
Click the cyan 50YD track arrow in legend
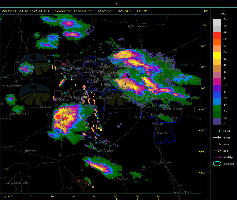point(217,131)
